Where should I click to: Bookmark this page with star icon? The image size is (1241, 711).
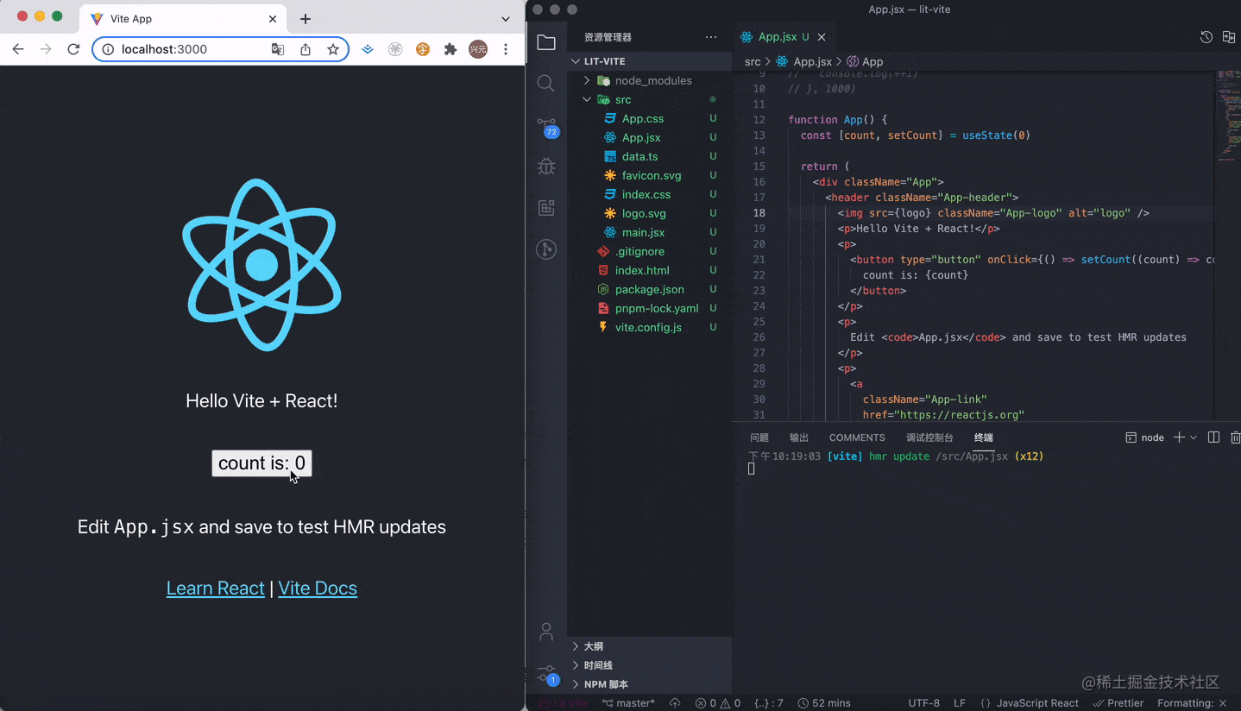click(x=332, y=49)
